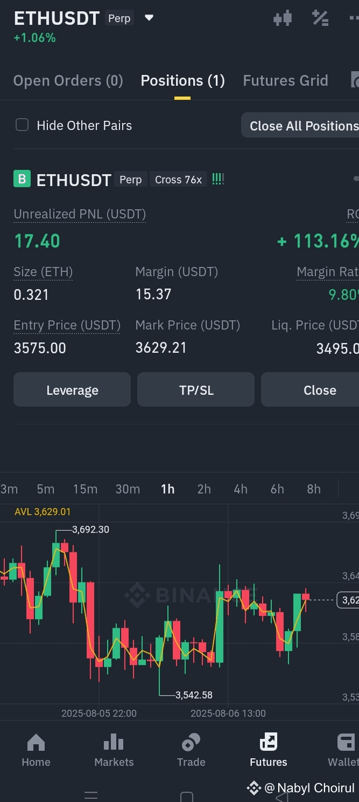The width and height of the screenshot is (359, 802).
Task: Go to Home in bottom navigation
Action: point(36,750)
